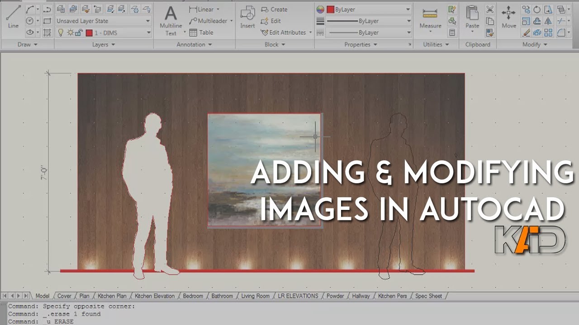The width and height of the screenshot is (579, 325).
Task: Select the Move tool
Action: click(x=509, y=17)
